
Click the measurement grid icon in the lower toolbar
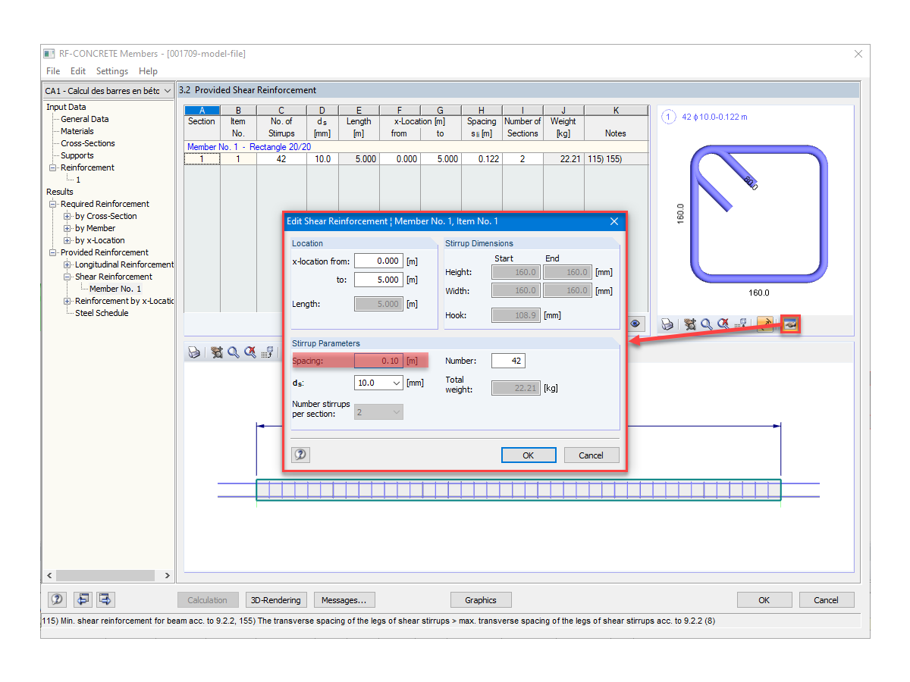click(265, 352)
